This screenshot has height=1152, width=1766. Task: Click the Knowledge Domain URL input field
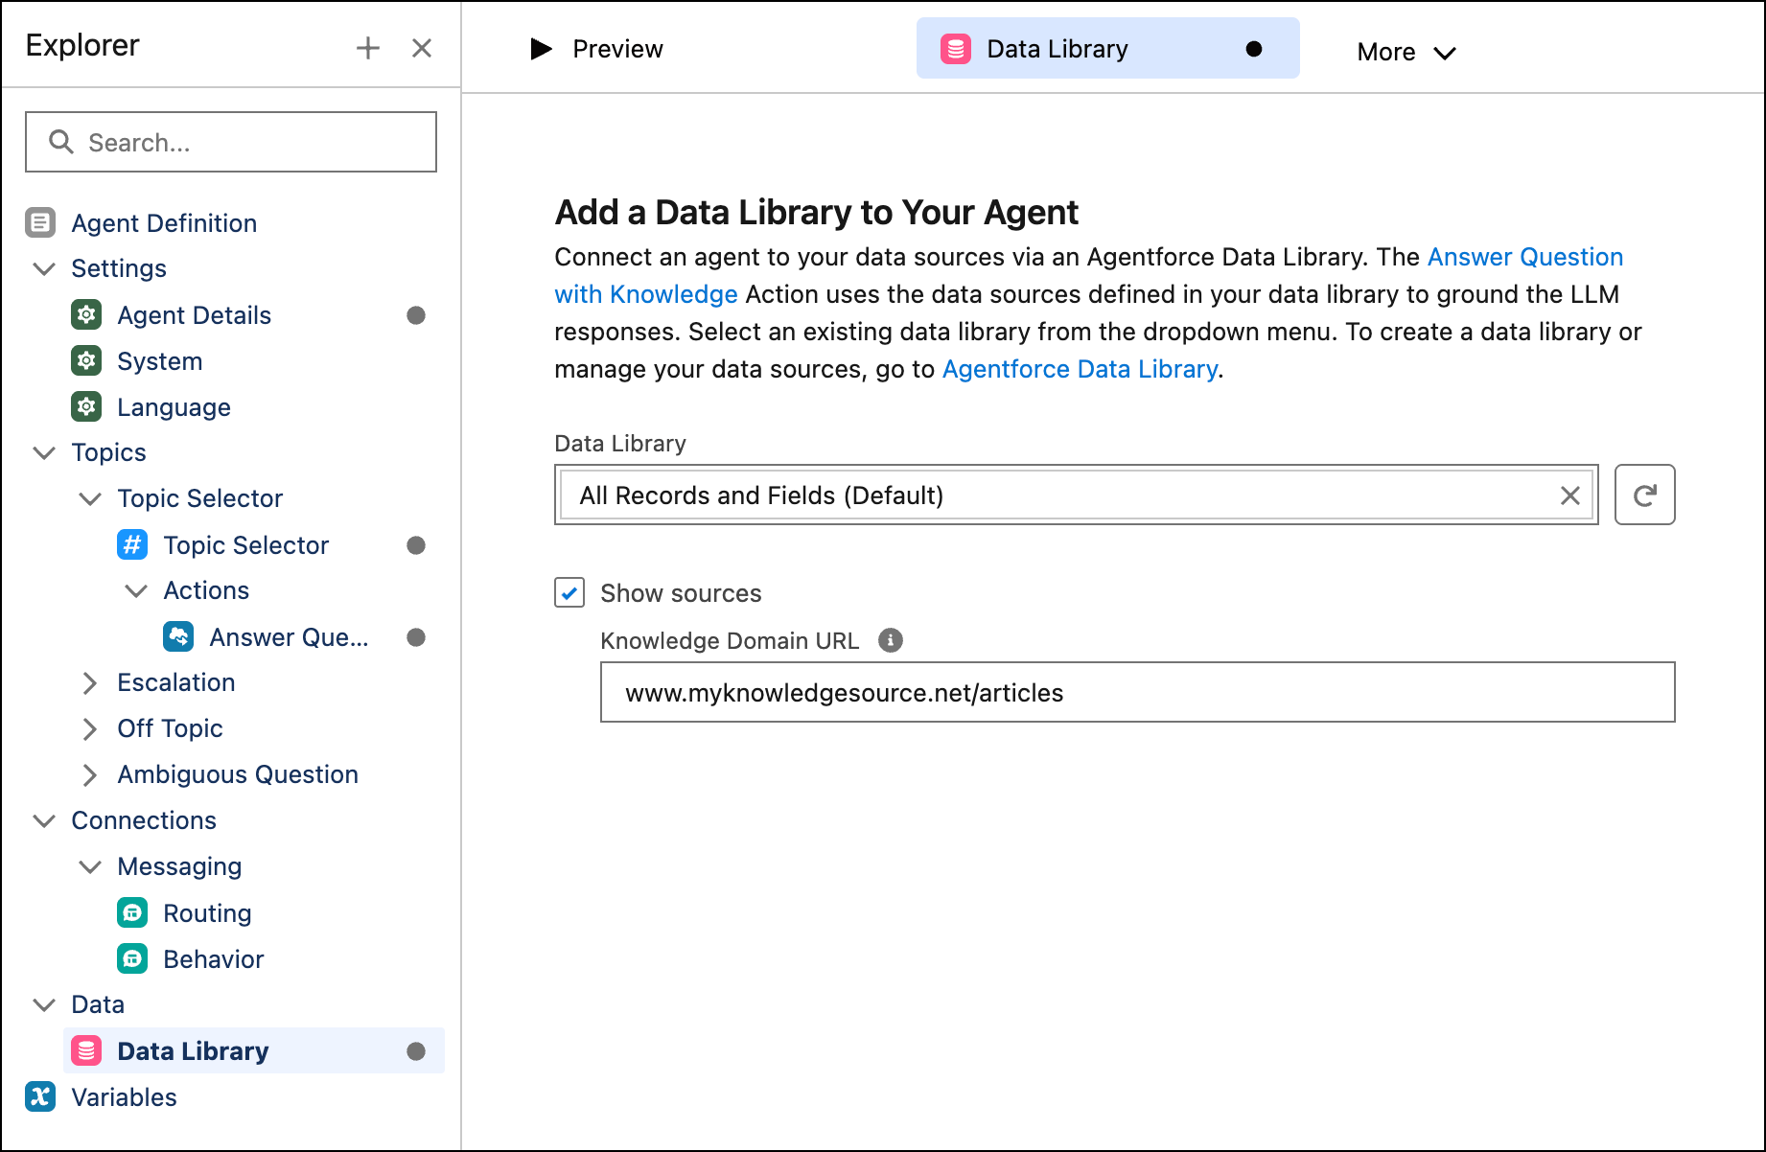coord(1137,692)
